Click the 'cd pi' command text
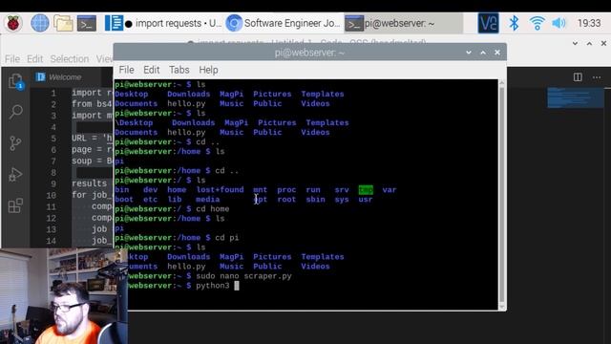The image size is (611, 344). [227, 238]
